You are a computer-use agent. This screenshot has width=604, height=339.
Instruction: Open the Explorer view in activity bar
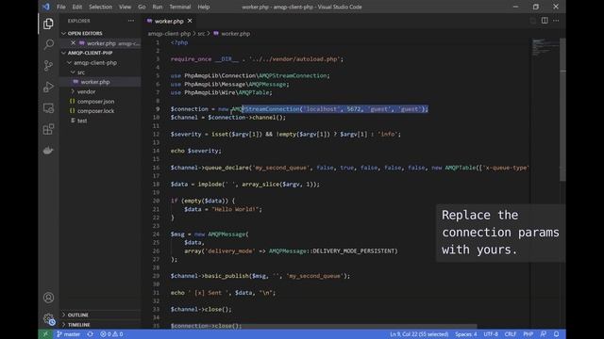click(48, 24)
